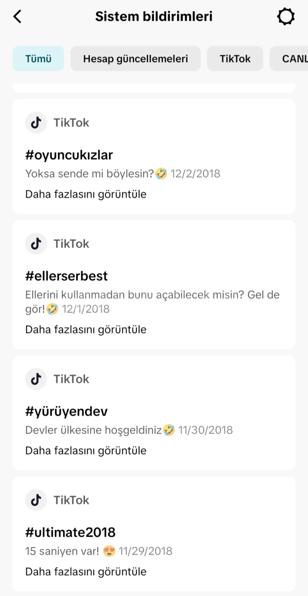Viewport: 308px width, 596px height.
Task: View more under #oyuncukızlar notification
Action: coord(86,194)
